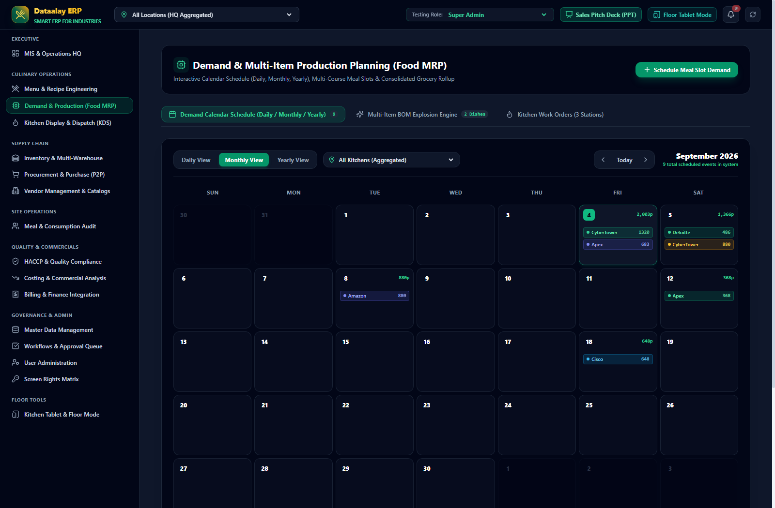Viewport: 775px width, 508px height.
Task: Click the Costing & Commercial Analysis trend icon
Action: pos(15,278)
